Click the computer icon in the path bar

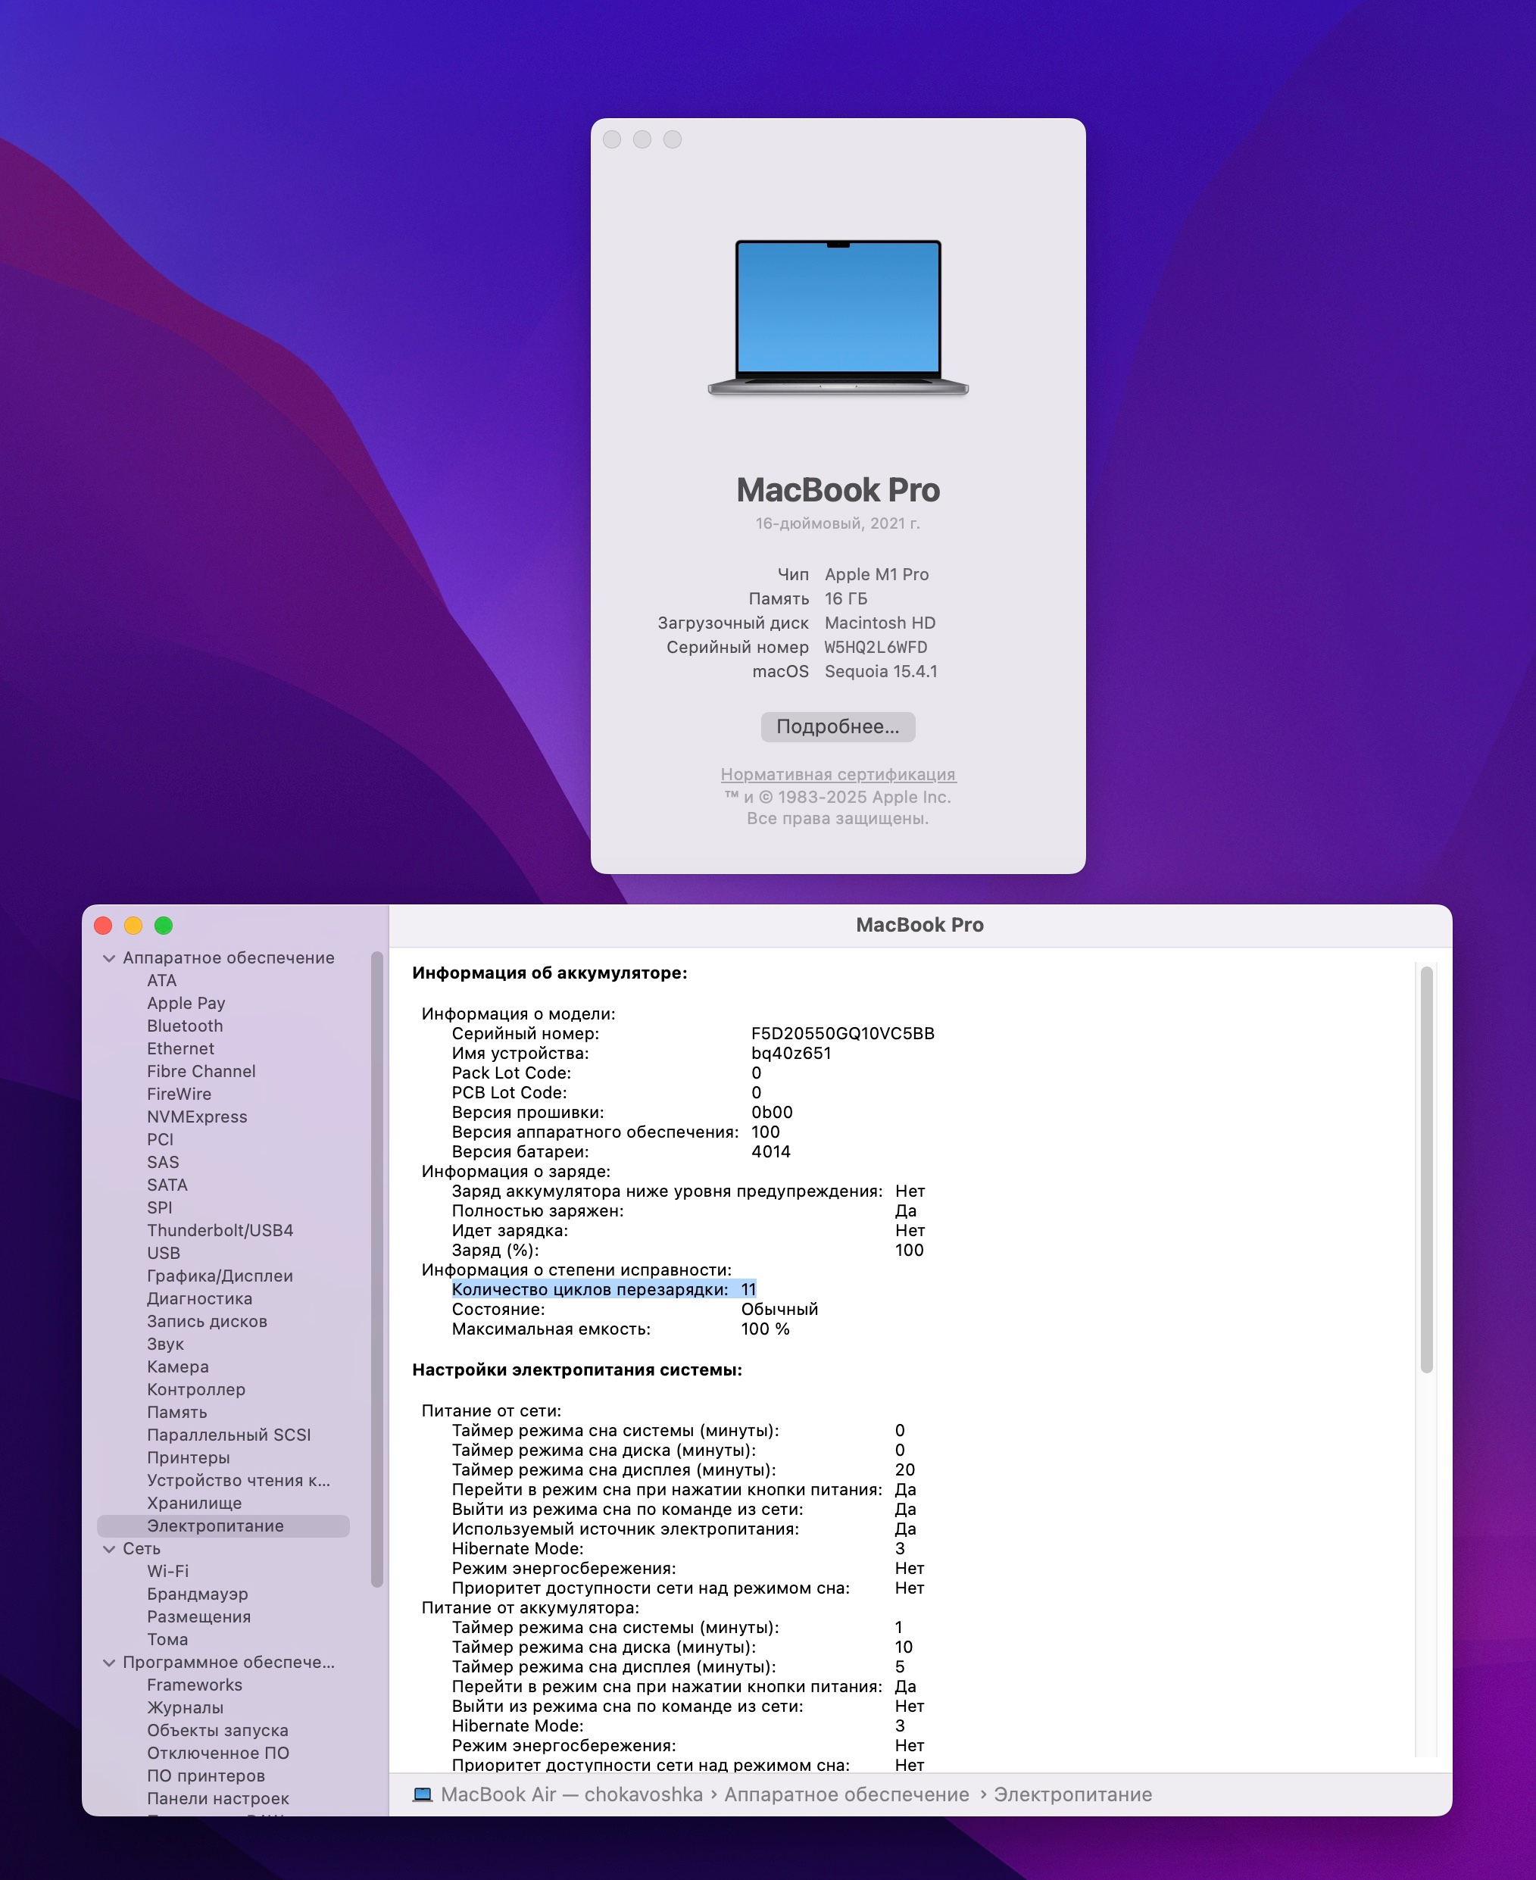(x=423, y=1795)
